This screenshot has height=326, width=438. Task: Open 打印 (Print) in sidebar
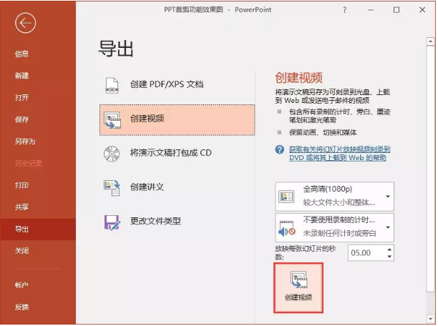tap(22, 185)
